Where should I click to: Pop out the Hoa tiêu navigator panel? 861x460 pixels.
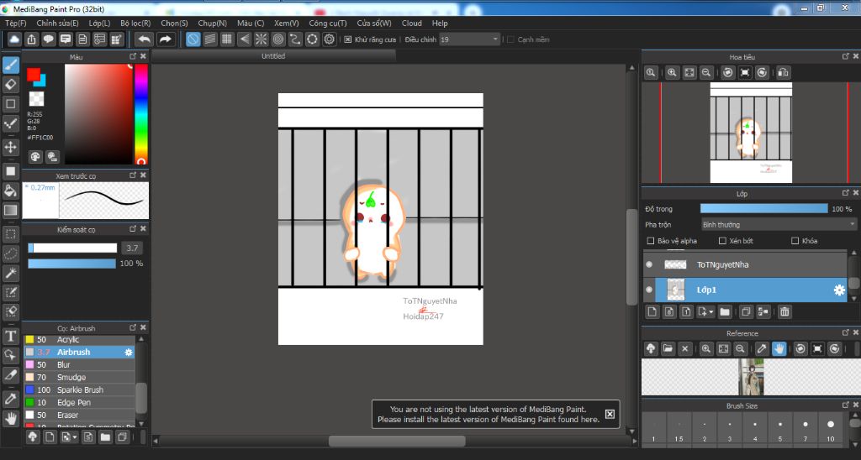pos(845,56)
